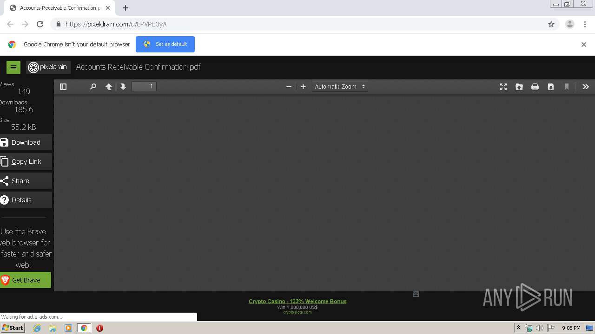Reload the current page
The width and height of the screenshot is (595, 334).
click(40, 24)
